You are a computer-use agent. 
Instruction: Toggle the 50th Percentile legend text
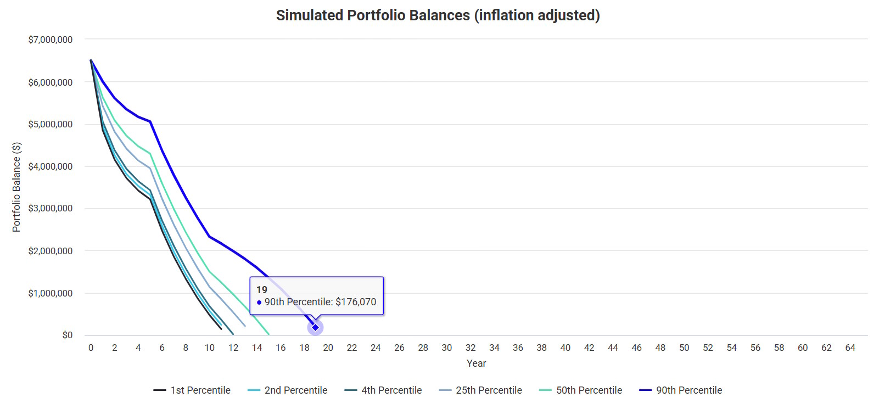(x=589, y=390)
